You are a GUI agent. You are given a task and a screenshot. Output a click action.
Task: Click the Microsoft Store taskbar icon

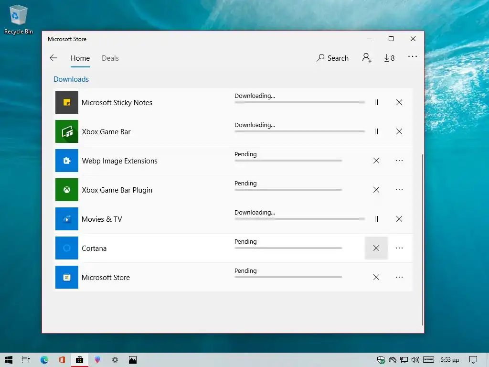pos(80,360)
